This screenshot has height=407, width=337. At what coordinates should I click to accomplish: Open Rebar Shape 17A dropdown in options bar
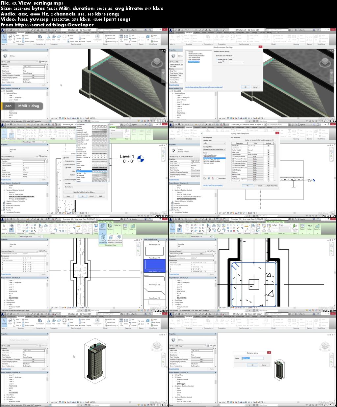pos(30,236)
